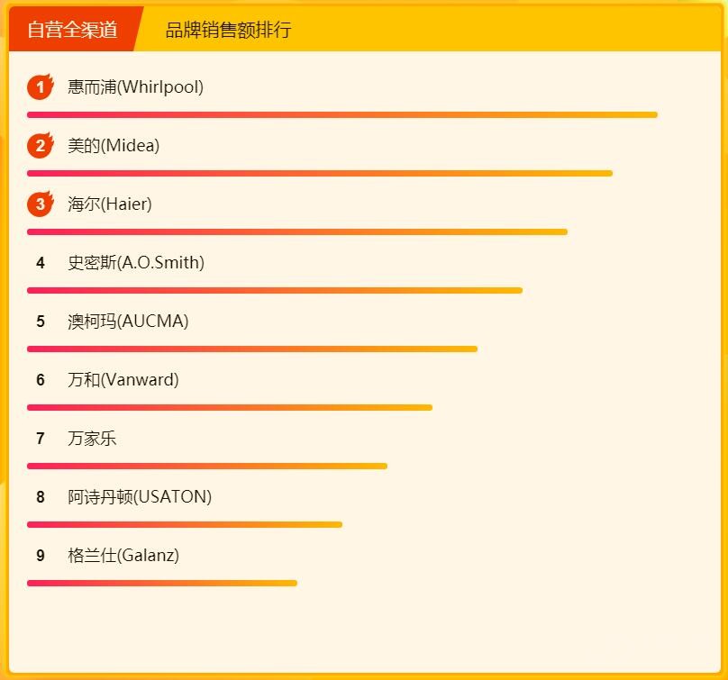Open the 惠而浦(Whirlpool) brand link
The image size is (728, 680).
pos(135,87)
